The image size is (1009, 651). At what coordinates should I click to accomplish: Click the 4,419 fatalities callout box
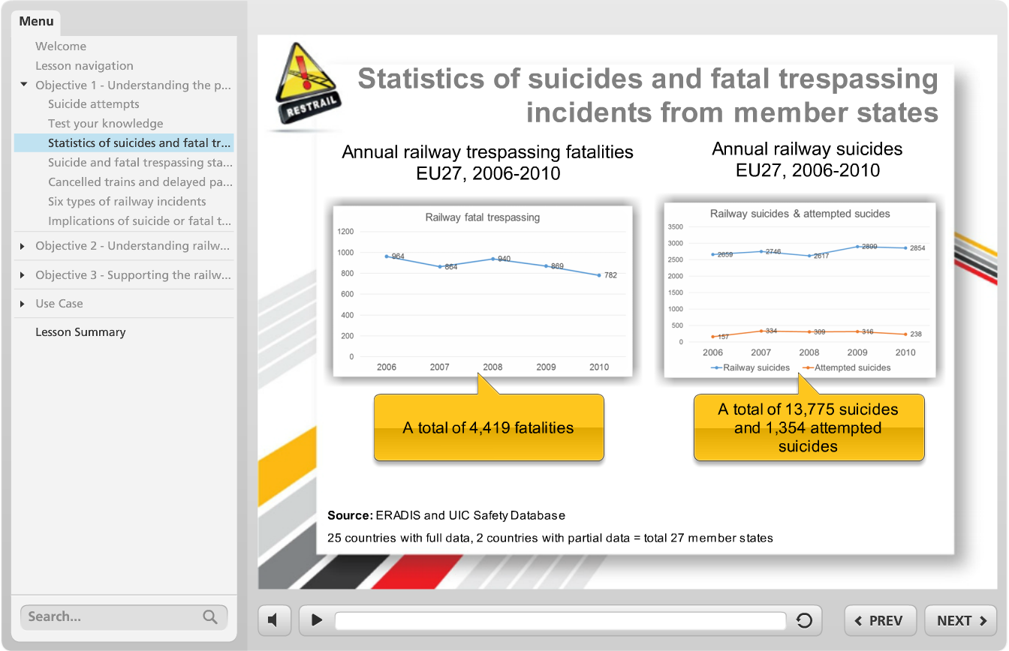click(x=489, y=427)
